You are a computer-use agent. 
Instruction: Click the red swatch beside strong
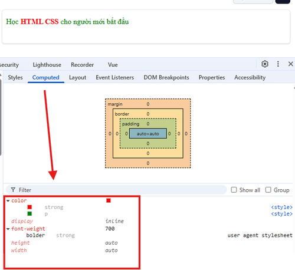(x=29, y=207)
